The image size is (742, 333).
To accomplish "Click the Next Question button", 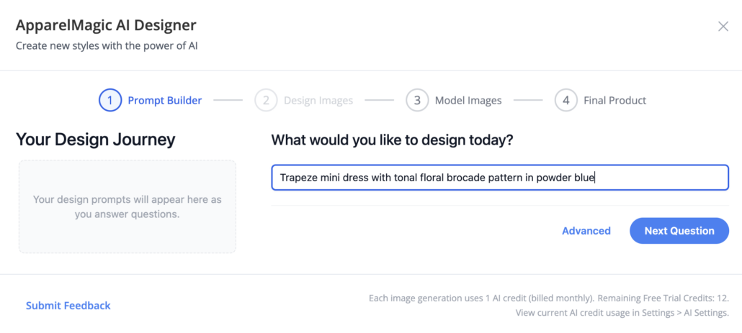I will click(679, 230).
